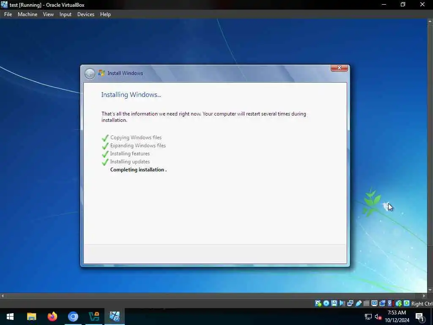Viewport: 433px width, 325px height.
Task: Click the Install Windows dialog title text
Action: 125,73
